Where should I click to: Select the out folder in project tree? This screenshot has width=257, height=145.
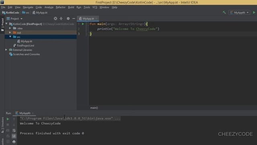(x=17, y=33)
